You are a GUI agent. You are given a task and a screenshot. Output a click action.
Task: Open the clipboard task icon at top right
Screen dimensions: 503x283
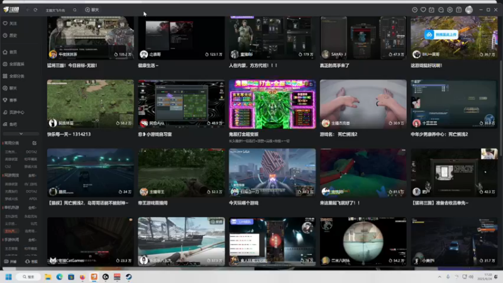click(x=459, y=10)
